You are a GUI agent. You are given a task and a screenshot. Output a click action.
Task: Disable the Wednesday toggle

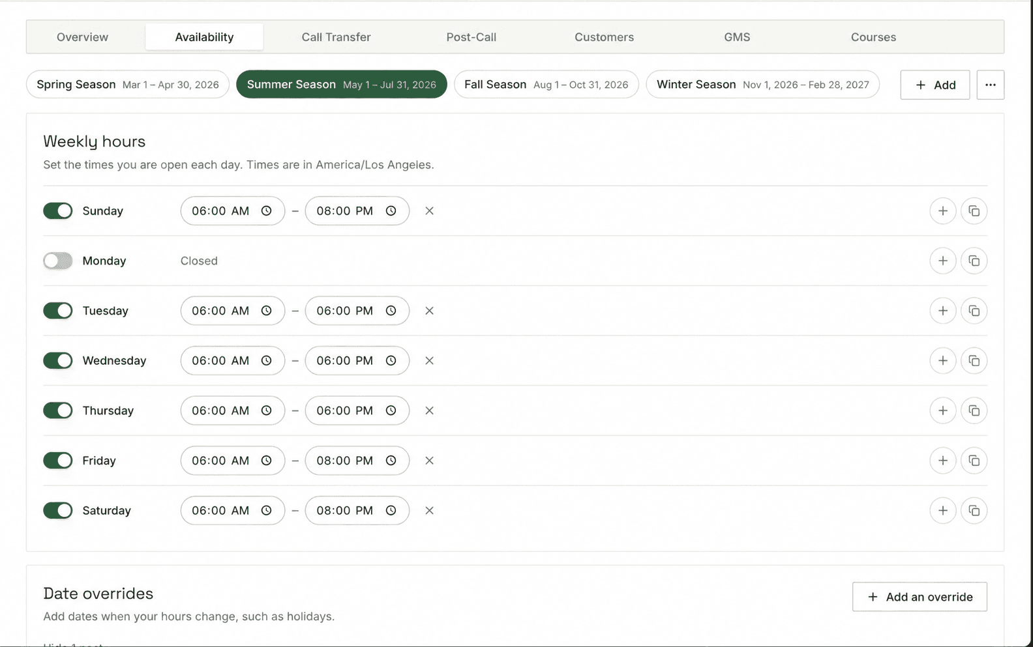[58, 361]
